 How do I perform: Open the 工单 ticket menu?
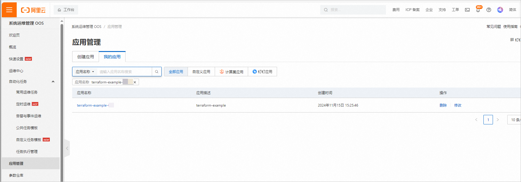click(455, 10)
